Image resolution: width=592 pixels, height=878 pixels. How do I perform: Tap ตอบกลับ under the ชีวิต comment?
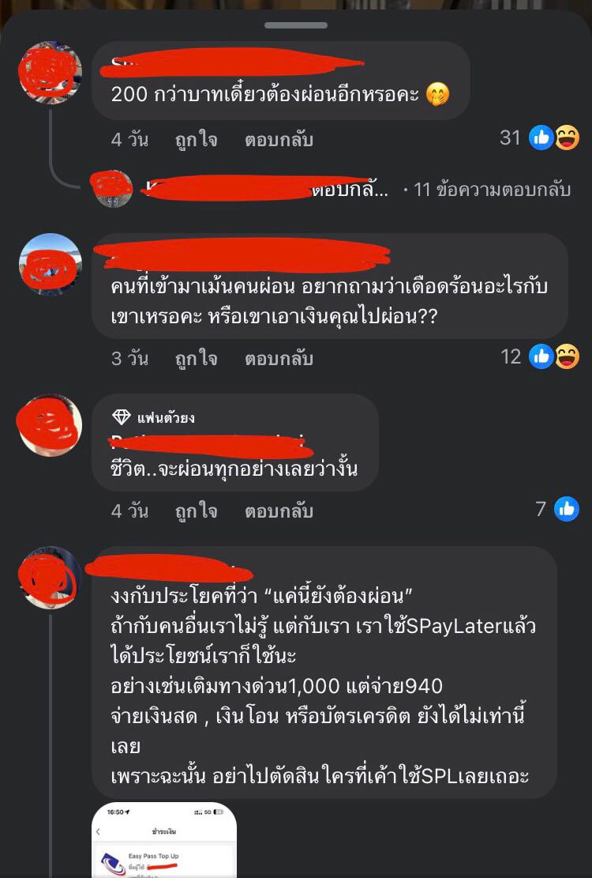tap(279, 511)
